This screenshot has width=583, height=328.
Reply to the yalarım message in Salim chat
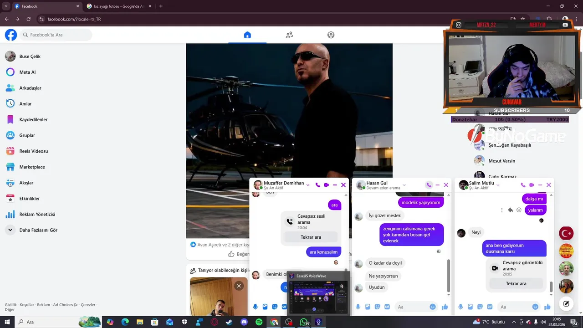(511, 210)
